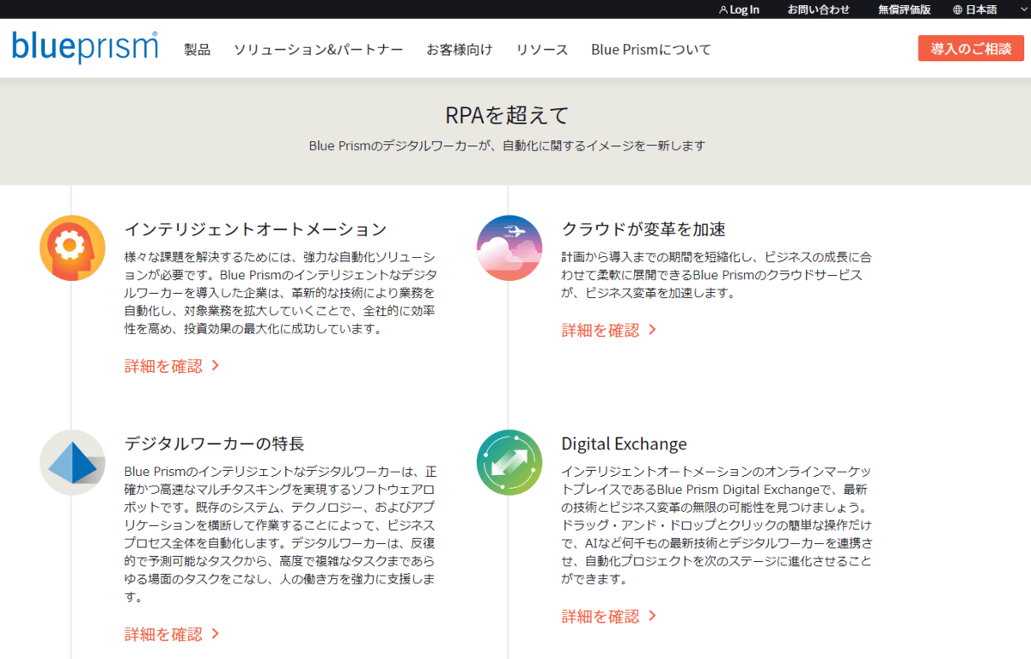Click the green Digital Exchange arrows icon
Image resolution: width=1031 pixels, height=659 pixels.
click(509, 462)
